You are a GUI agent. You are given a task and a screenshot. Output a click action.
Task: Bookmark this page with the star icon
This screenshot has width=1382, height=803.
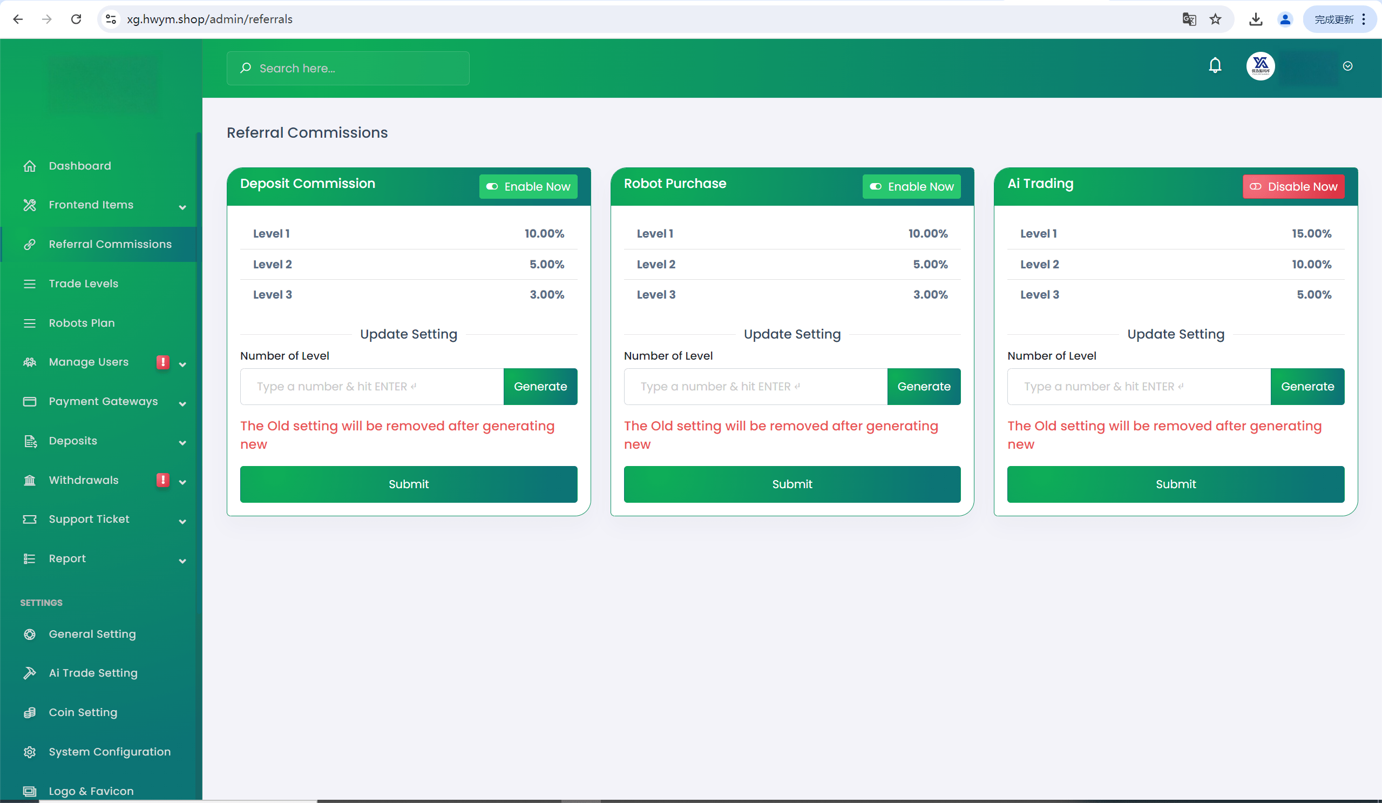1215,19
